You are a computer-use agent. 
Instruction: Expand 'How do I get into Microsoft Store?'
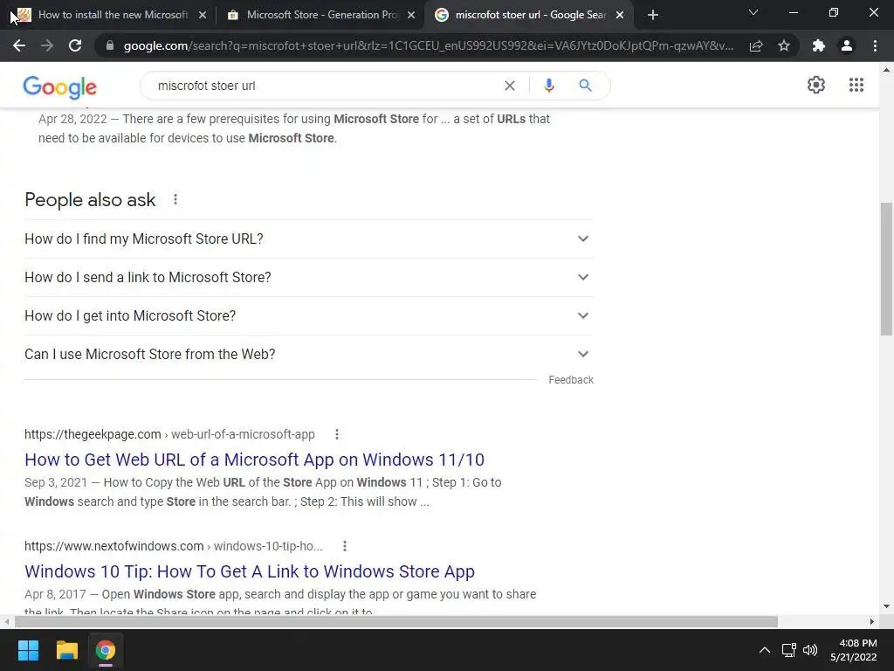tap(308, 315)
